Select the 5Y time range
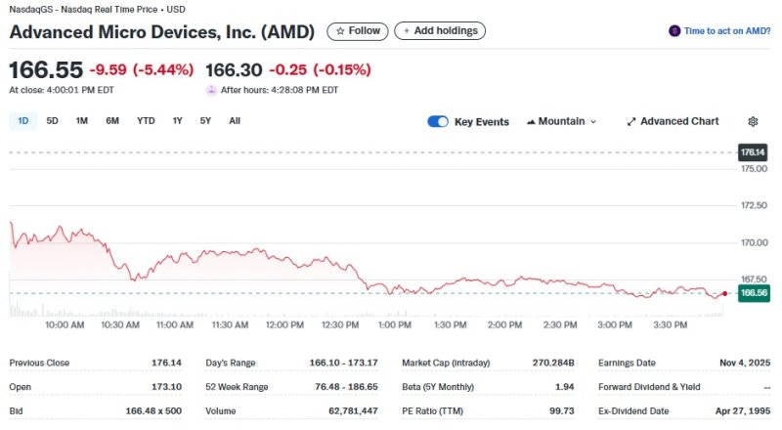This screenshot has height=430, width=782. 205,121
